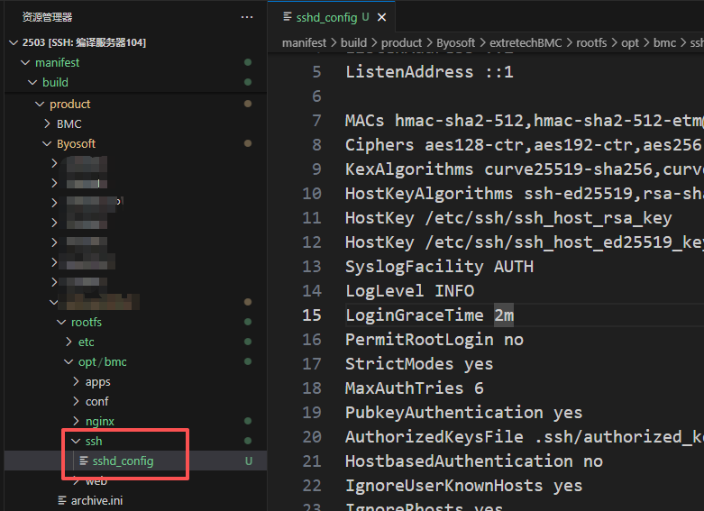Expand the BMC folder
704x511 pixels.
48,123
